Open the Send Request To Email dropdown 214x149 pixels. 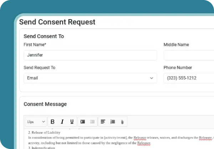90,78
